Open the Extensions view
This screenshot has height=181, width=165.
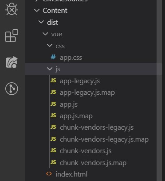pos(12,35)
